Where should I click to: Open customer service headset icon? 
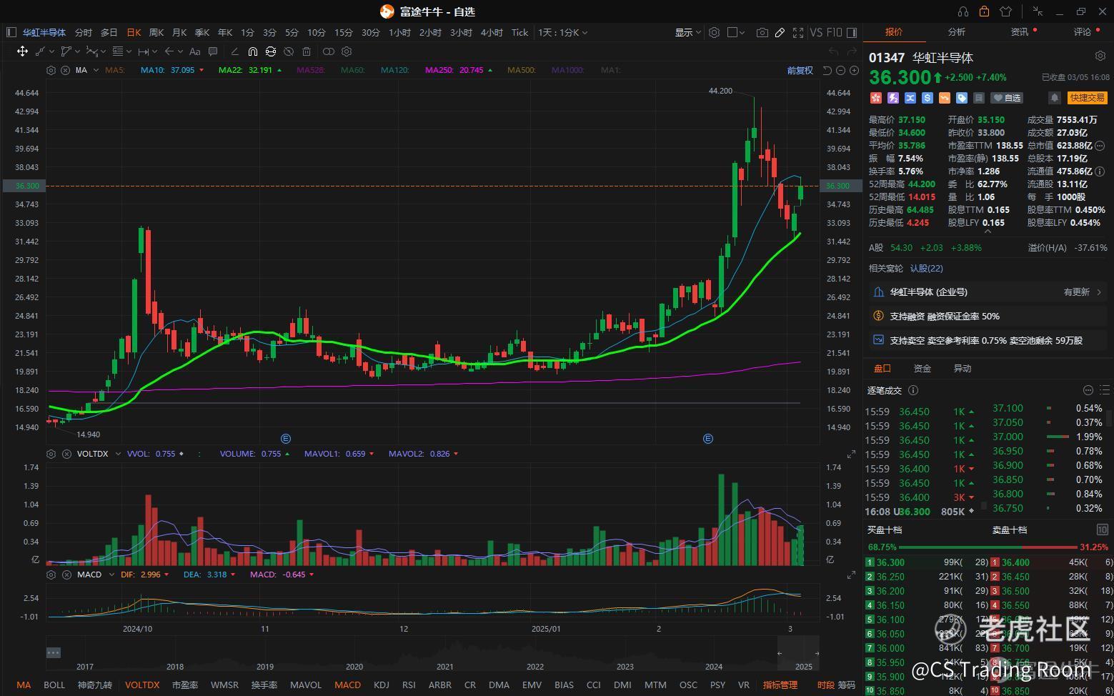pyautogui.click(x=963, y=11)
